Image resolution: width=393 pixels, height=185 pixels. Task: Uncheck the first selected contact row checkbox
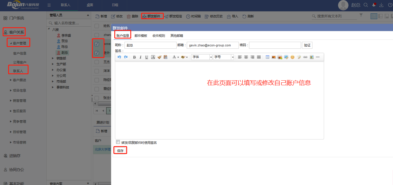pyautogui.click(x=97, y=44)
